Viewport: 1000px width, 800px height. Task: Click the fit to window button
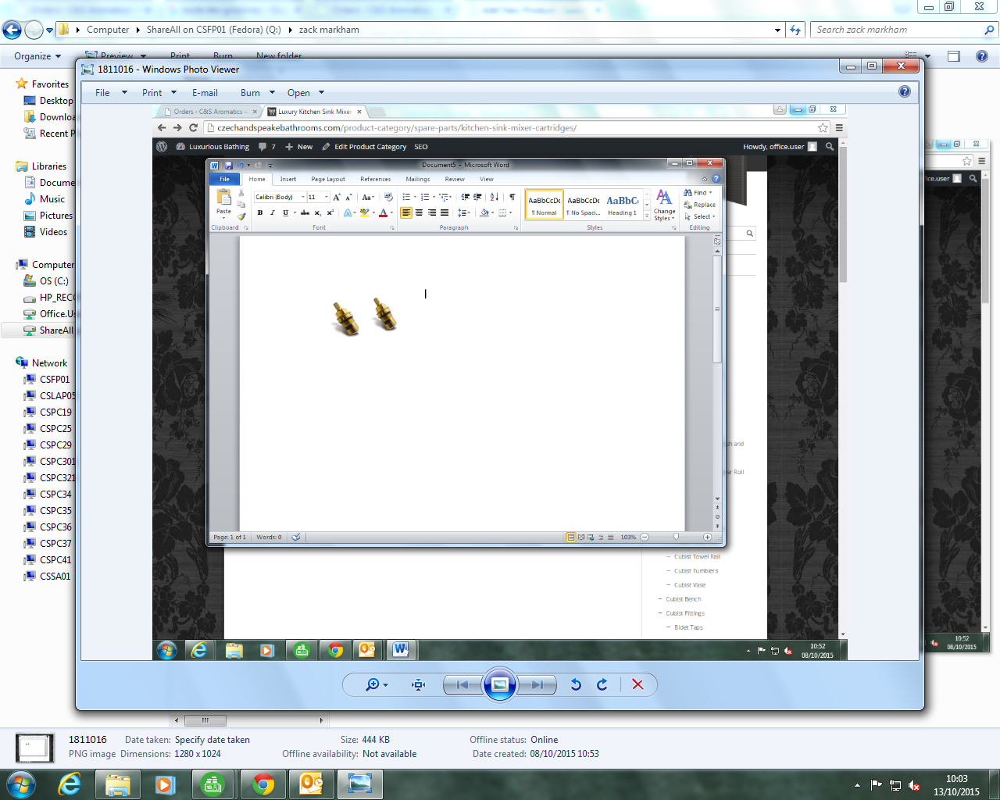419,685
